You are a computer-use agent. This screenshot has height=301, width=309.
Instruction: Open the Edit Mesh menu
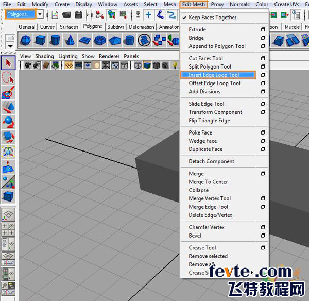193,4
